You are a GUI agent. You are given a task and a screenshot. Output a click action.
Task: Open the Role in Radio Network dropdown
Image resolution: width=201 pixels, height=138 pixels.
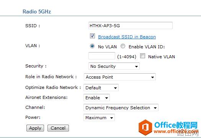pos(120,77)
